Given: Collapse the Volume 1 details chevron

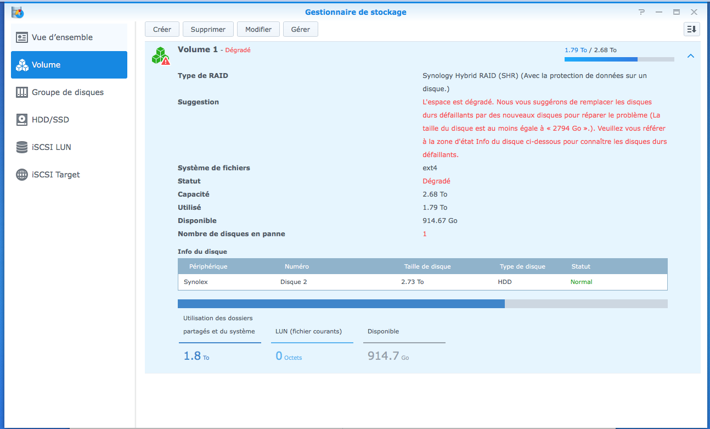Looking at the screenshot, I should [690, 56].
